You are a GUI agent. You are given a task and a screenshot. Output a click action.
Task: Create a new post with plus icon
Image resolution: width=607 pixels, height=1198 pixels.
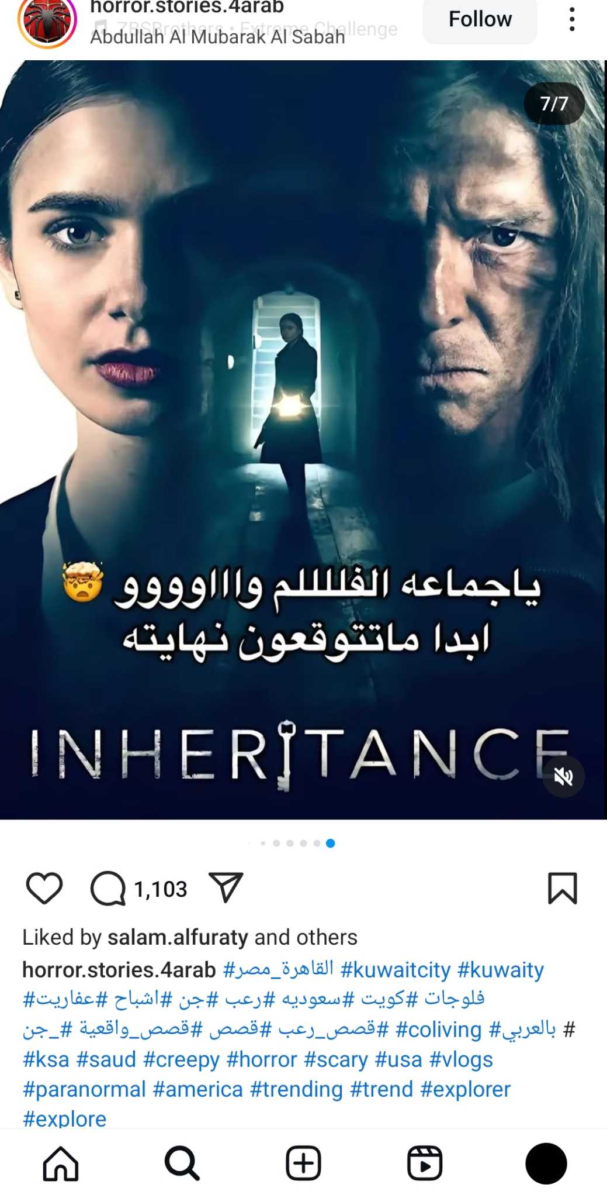point(303,1163)
